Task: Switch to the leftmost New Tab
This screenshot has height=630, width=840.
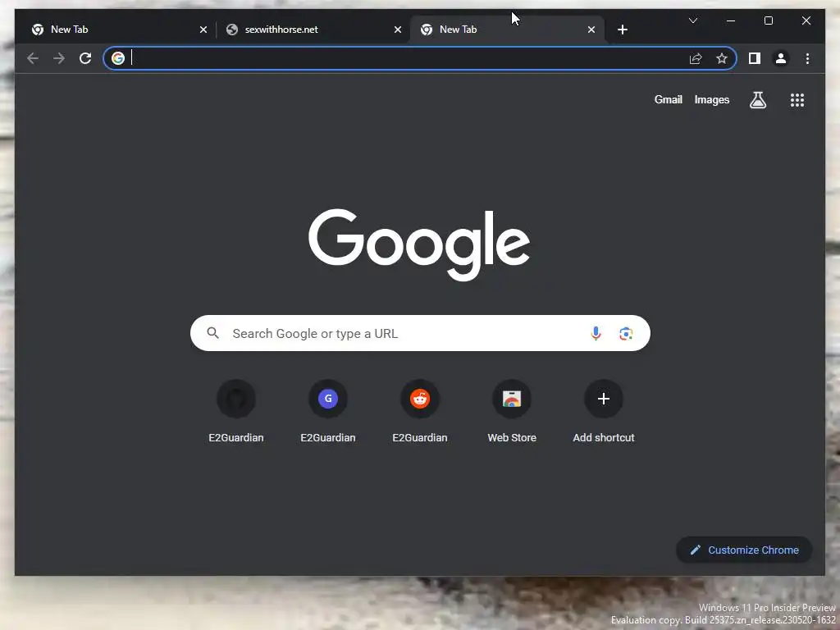Action: tap(118, 30)
